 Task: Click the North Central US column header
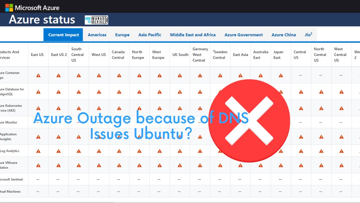320,55
